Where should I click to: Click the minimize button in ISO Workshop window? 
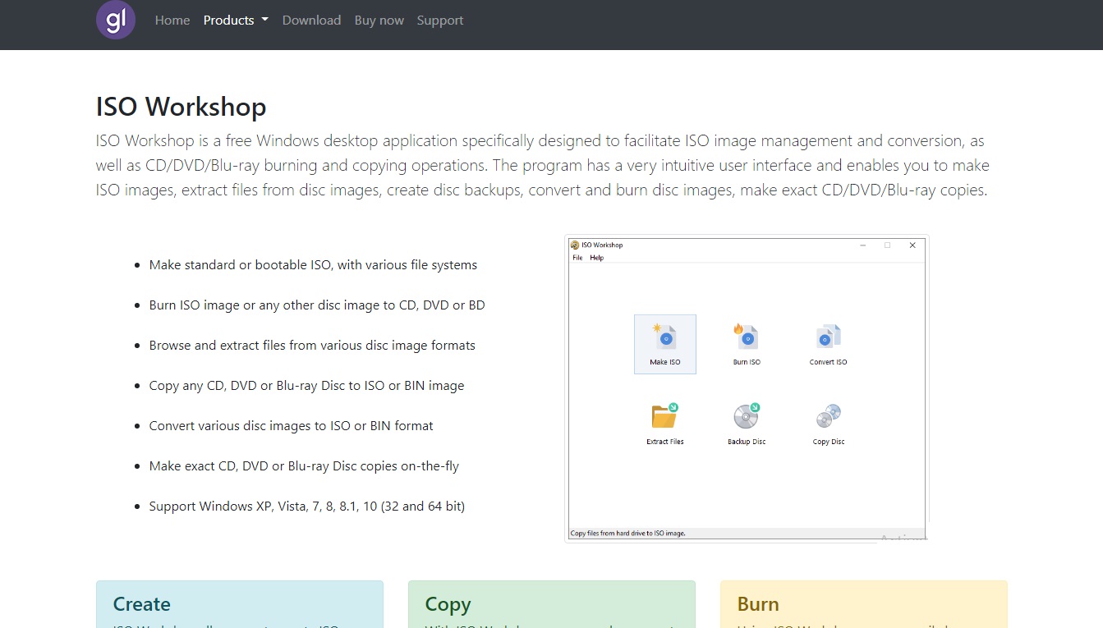click(863, 245)
